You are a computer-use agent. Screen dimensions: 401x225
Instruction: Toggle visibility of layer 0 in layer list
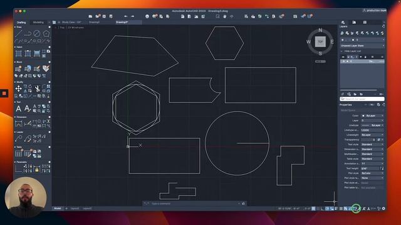pyautogui.click(x=343, y=61)
